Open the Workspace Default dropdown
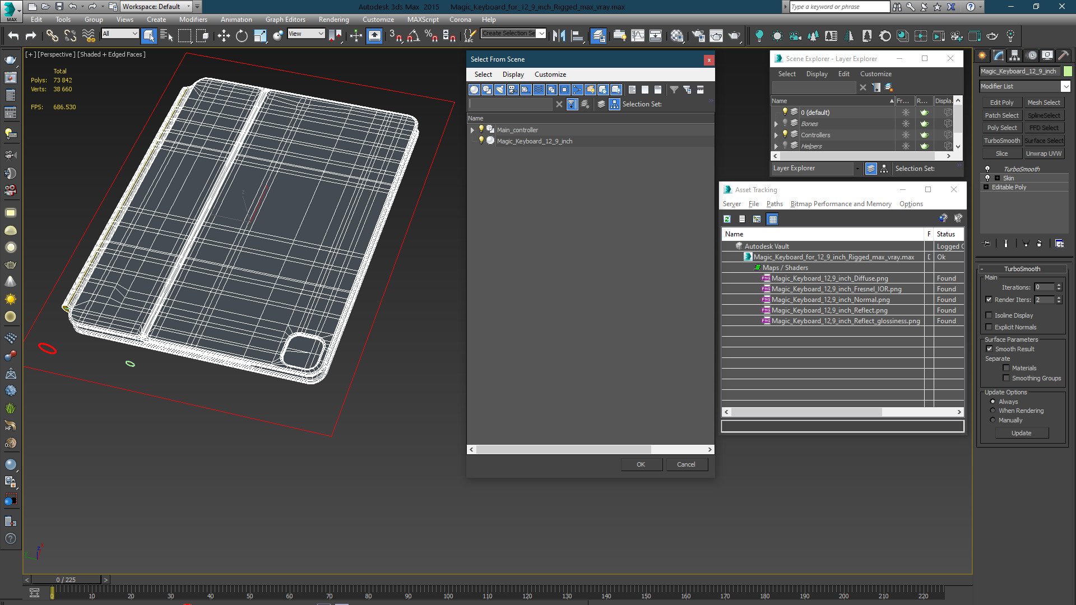 point(156,7)
